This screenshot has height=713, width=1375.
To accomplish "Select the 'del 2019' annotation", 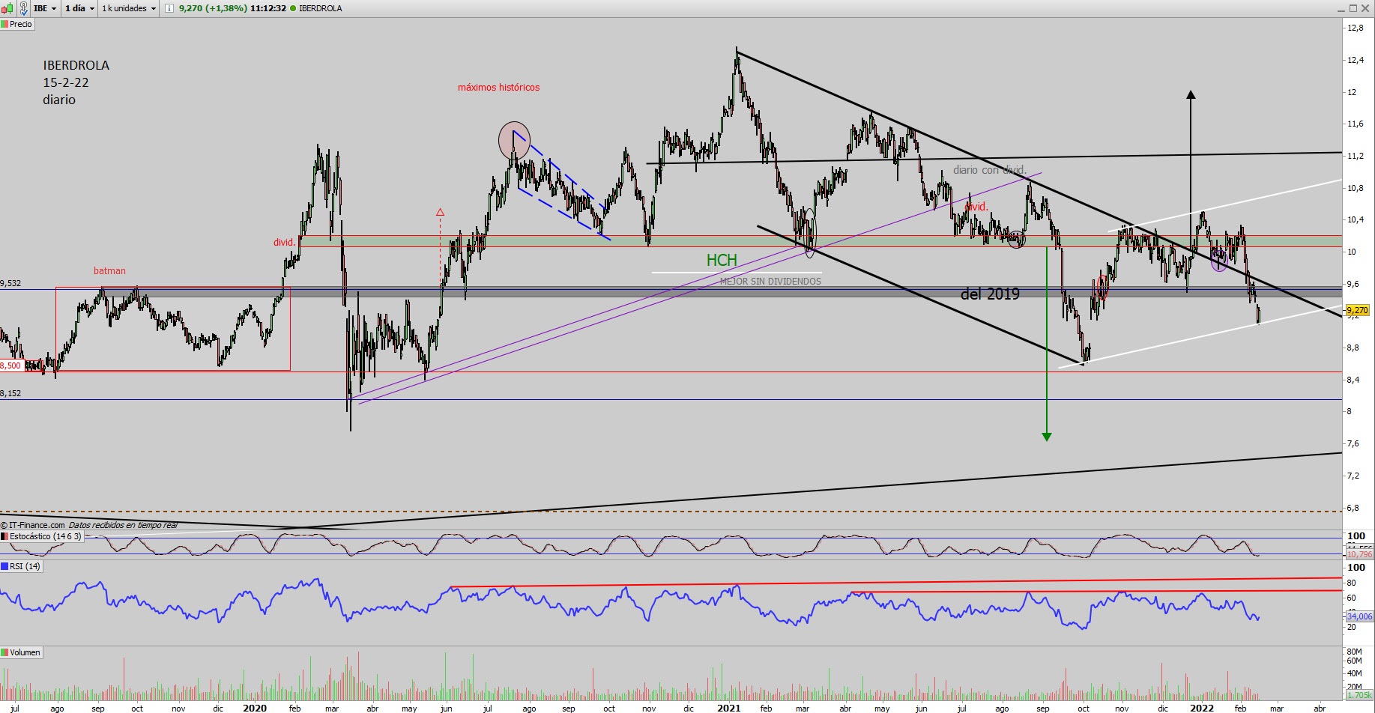I will pos(990,294).
